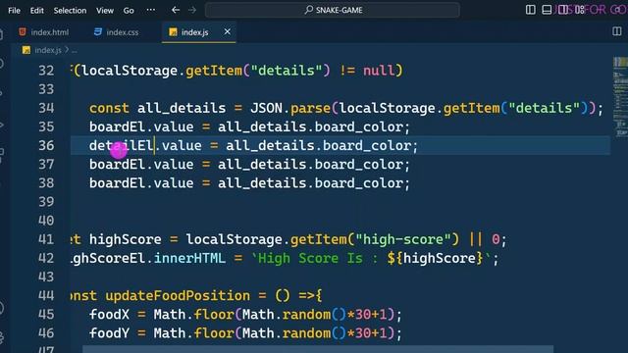Click 'foodY' on line 46
Screen dimensions: 628x353
tap(109, 333)
